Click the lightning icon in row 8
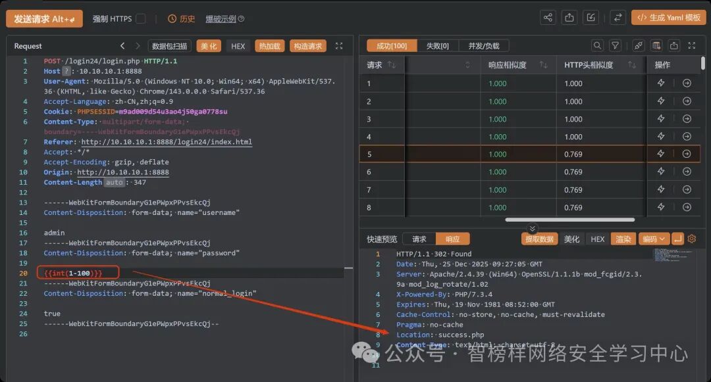The width and height of the screenshot is (711, 382). (661, 207)
